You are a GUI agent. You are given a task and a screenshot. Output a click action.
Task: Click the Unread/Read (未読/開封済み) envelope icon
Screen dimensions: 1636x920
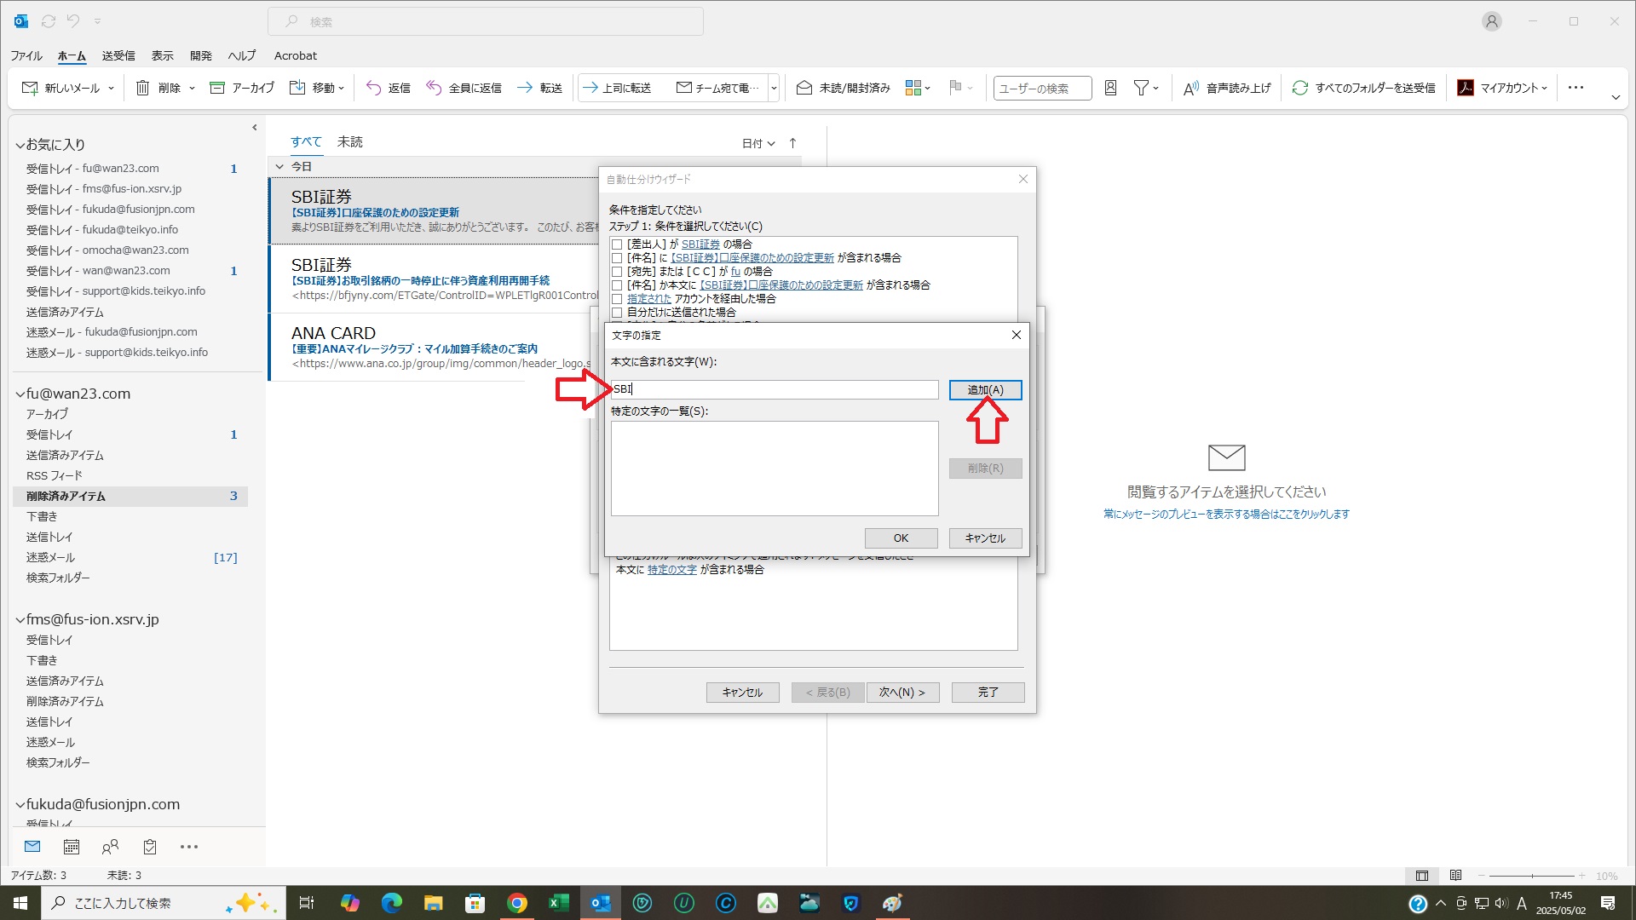click(804, 88)
